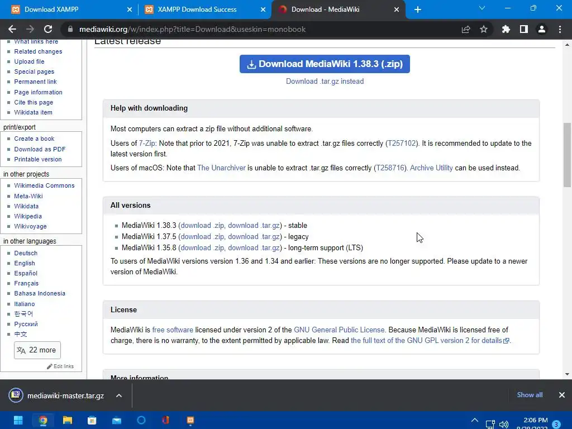Open Wikidata item link
The image size is (572, 429).
pos(33,112)
